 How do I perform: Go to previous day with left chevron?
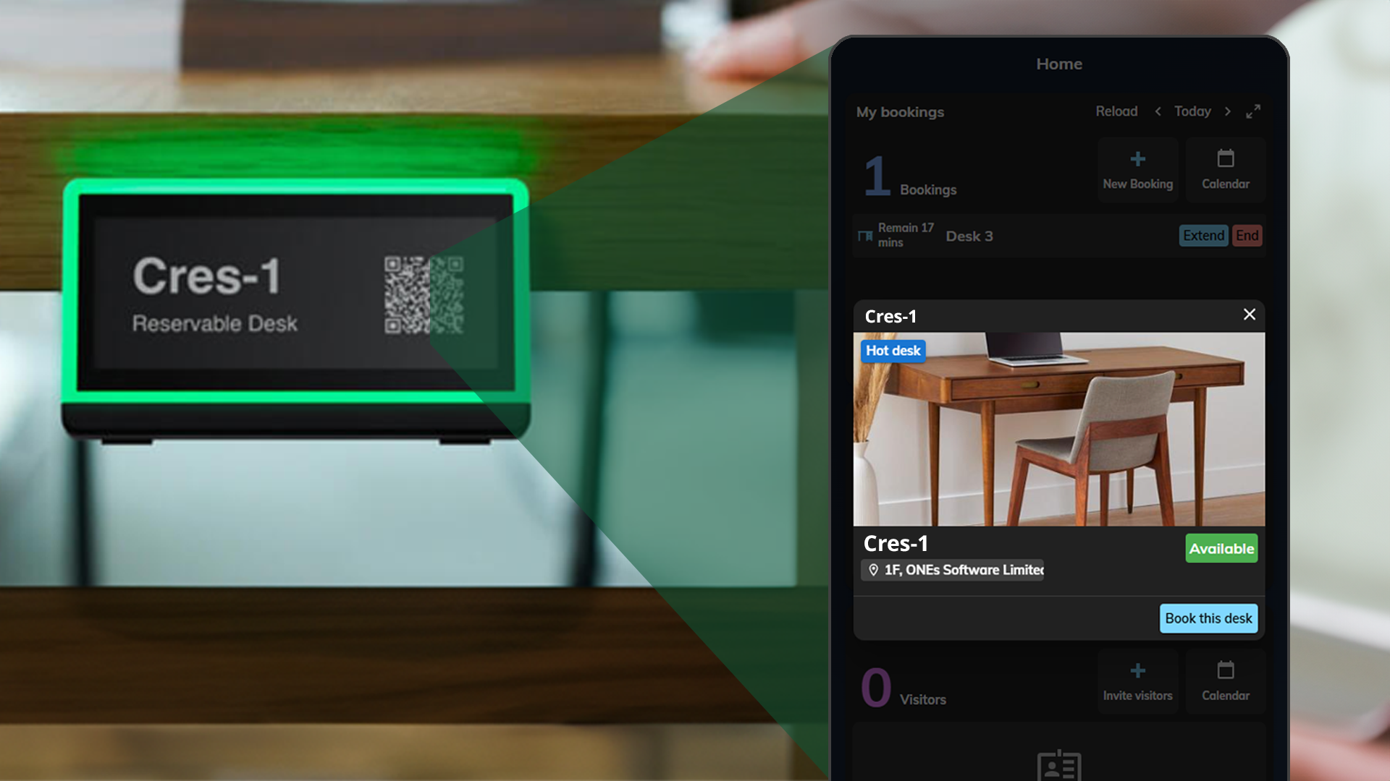click(x=1158, y=111)
